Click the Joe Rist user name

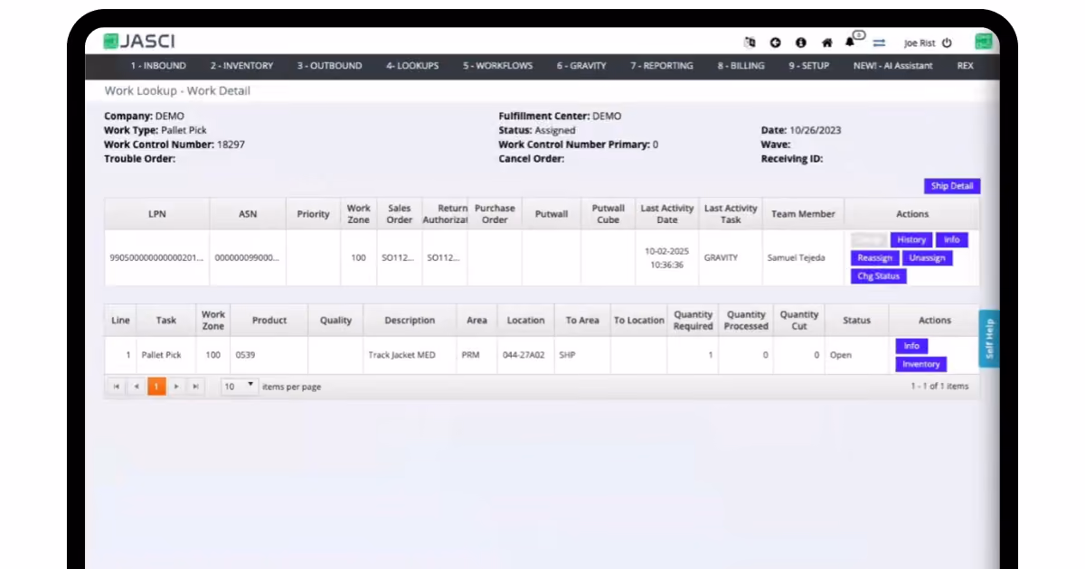(920, 42)
